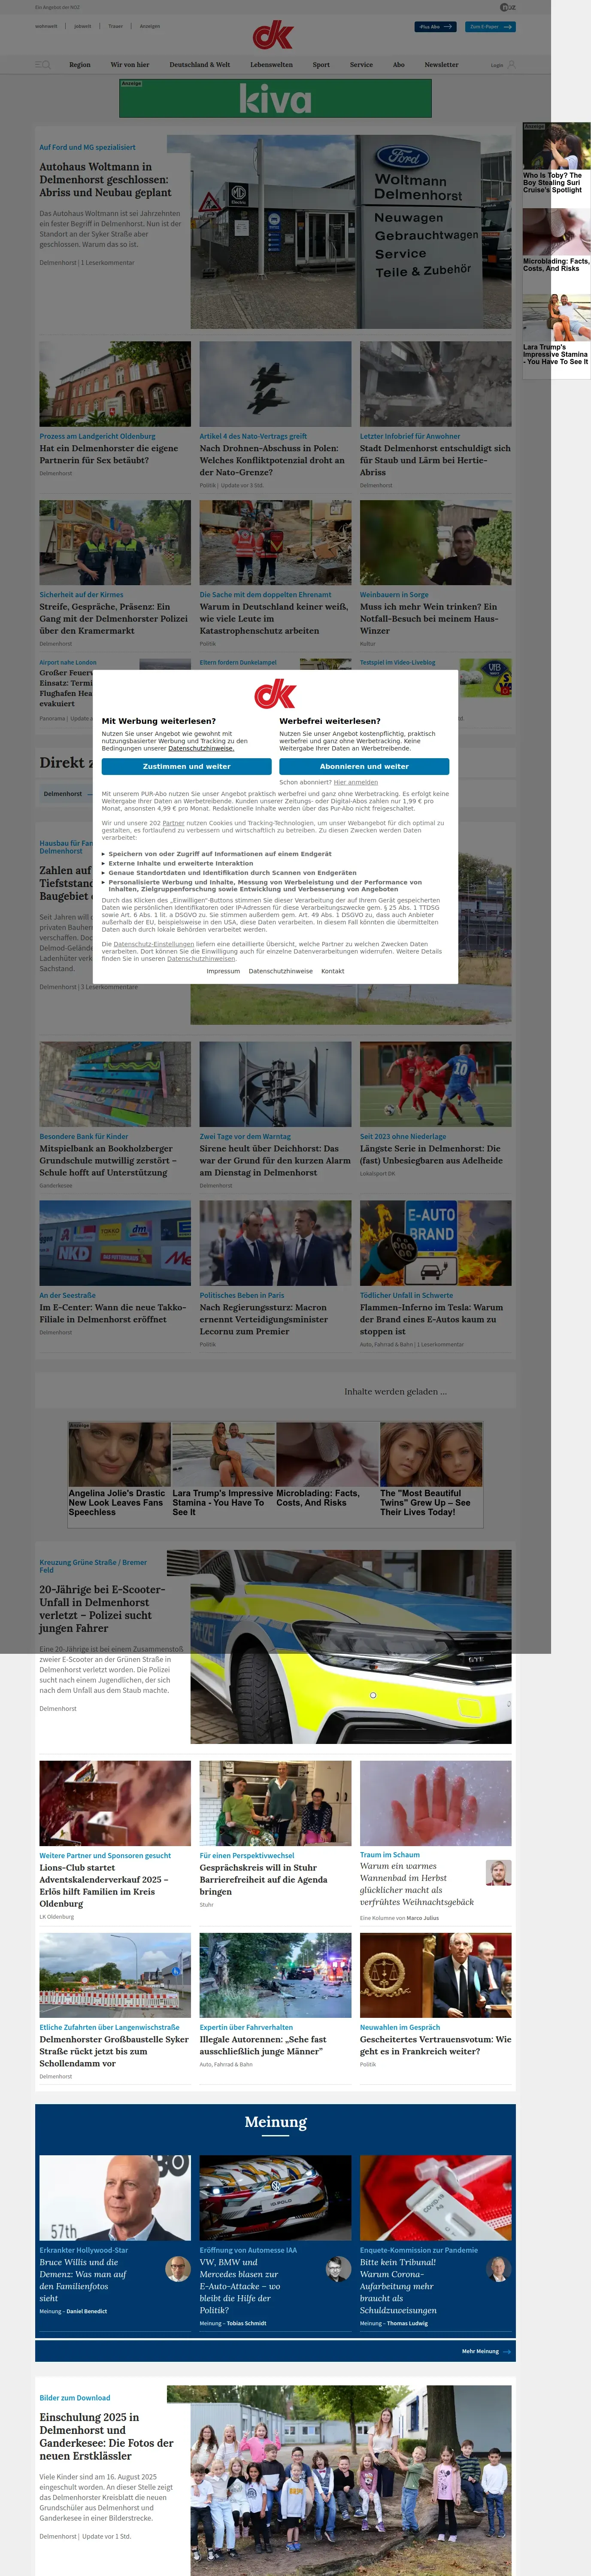
Task: Open the 'Wir von hier' menu item
Action: click(130, 65)
